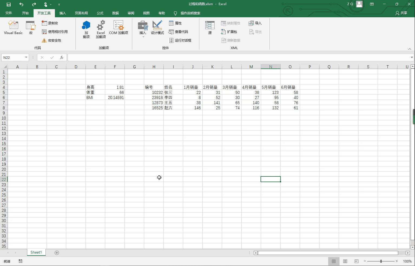Viewport: 415px width, 266px height.
Task: Click the 宏 (Macros) button
Action: (x=30, y=27)
